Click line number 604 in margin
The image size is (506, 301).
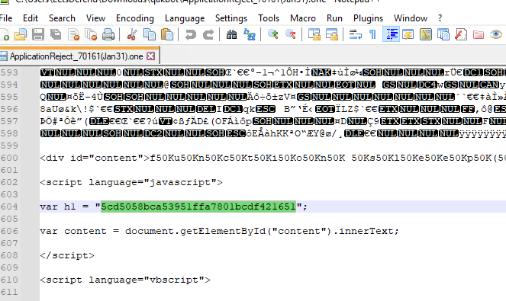click(x=9, y=207)
